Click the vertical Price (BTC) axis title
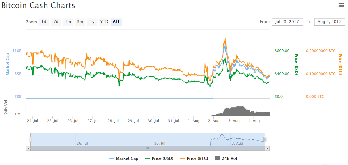The height and width of the screenshot is (165, 348). click(340, 64)
